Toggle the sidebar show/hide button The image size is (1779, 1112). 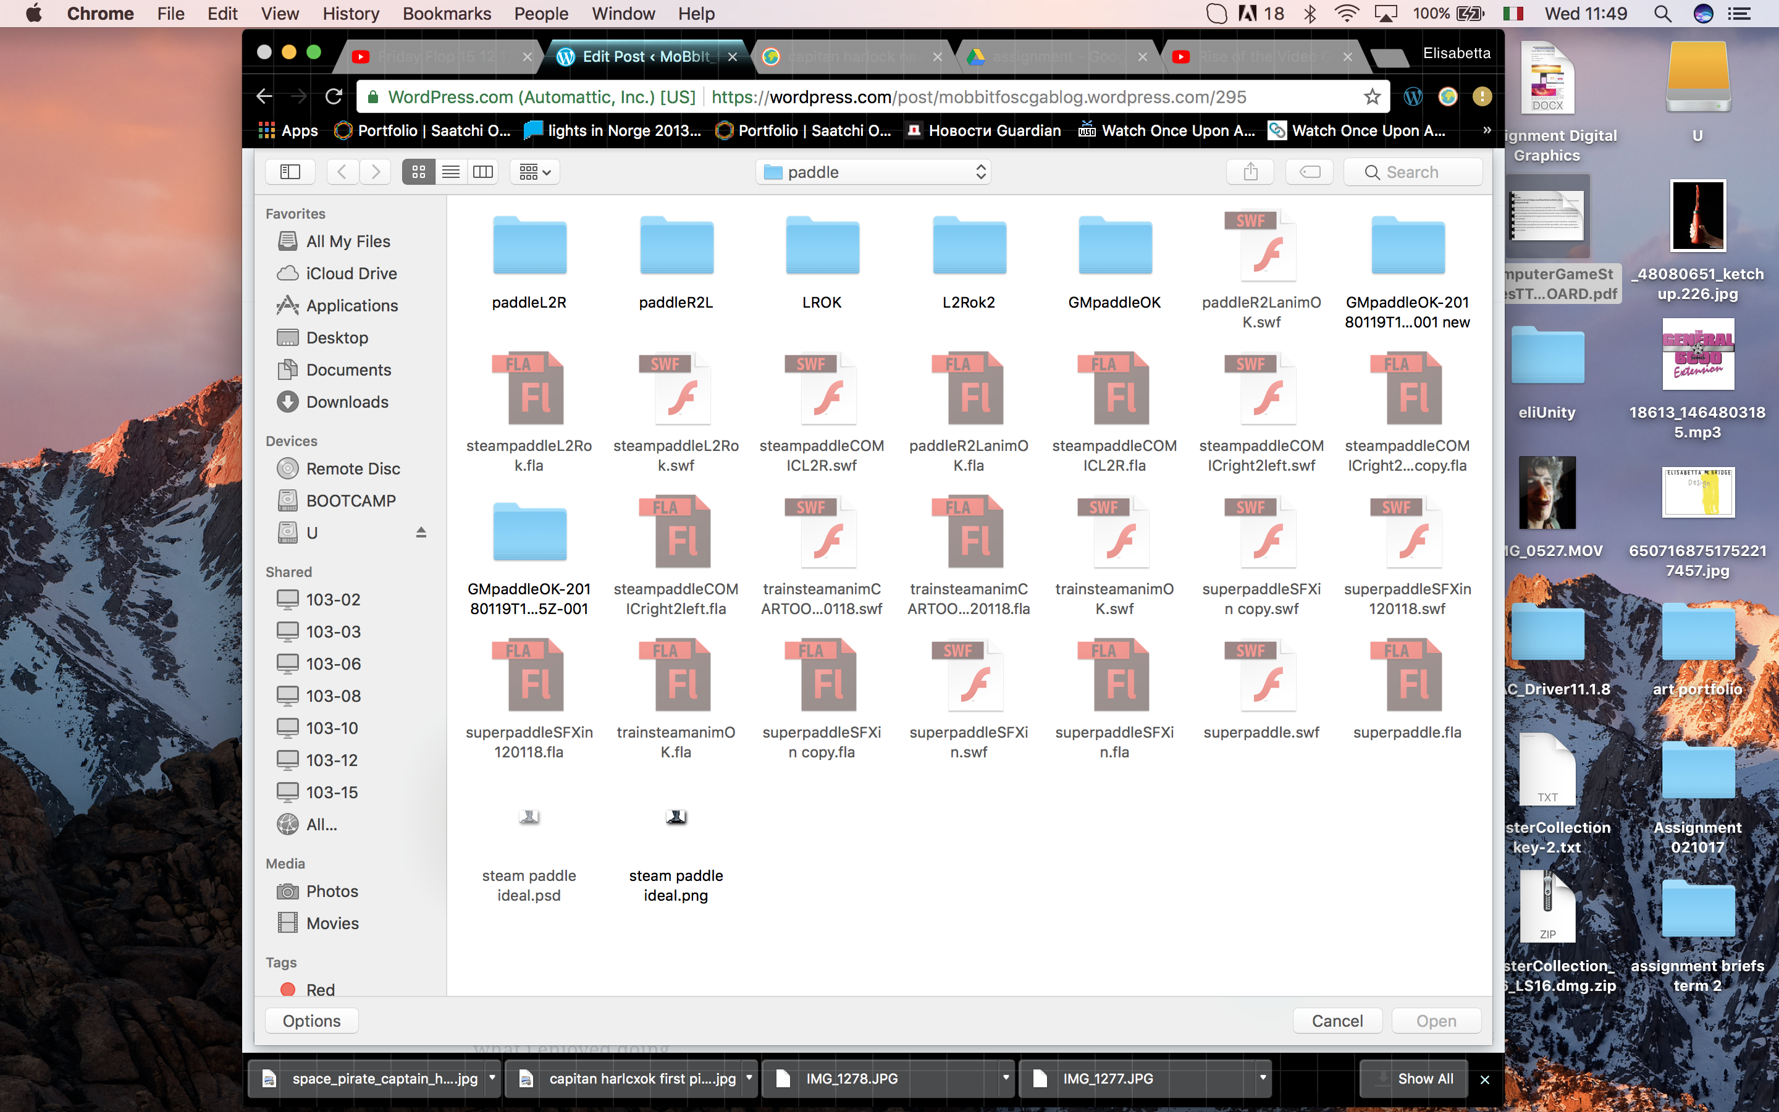tap(290, 171)
